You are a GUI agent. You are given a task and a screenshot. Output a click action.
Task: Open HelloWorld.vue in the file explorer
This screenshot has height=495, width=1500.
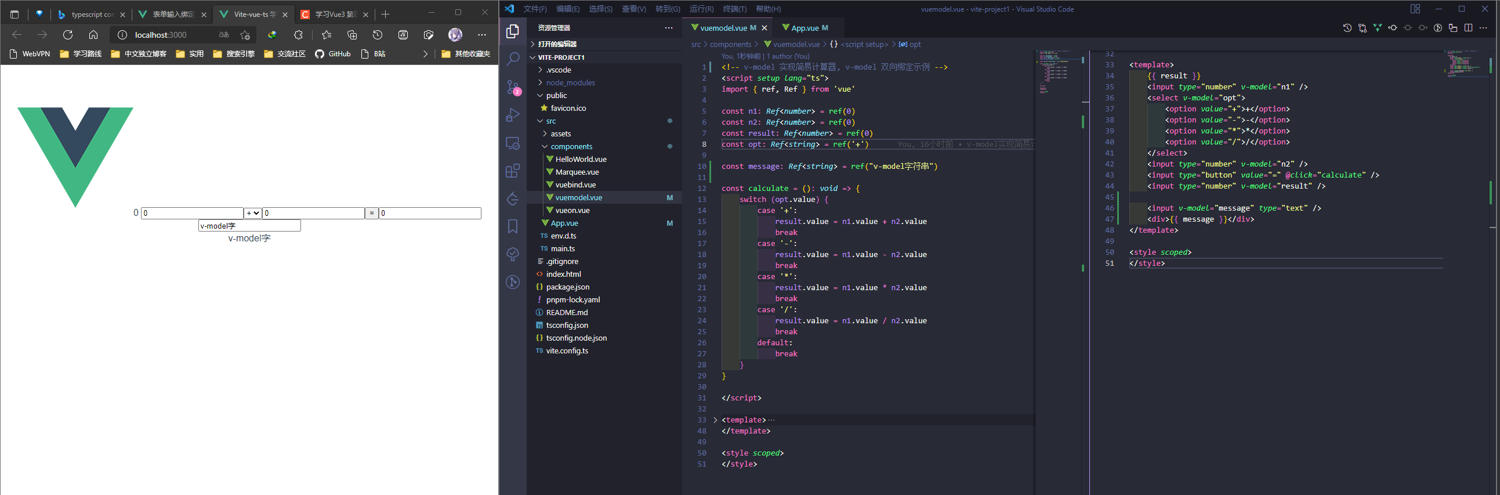point(604,160)
